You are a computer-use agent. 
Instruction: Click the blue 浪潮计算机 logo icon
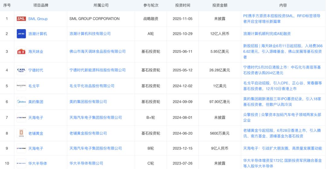point(21,34)
